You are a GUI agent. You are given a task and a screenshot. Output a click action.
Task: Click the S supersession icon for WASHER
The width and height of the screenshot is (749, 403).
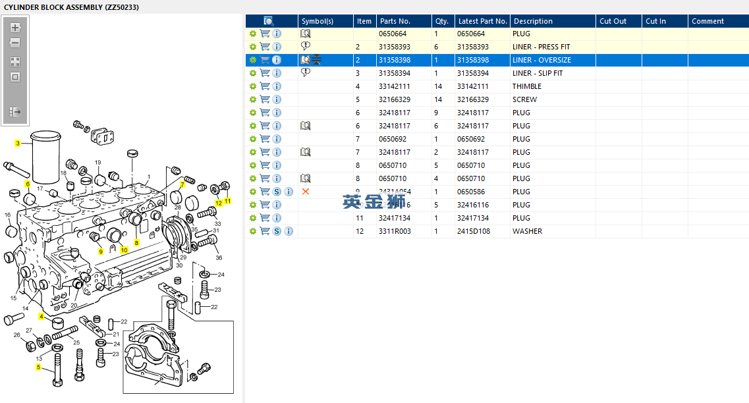tap(277, 231)
